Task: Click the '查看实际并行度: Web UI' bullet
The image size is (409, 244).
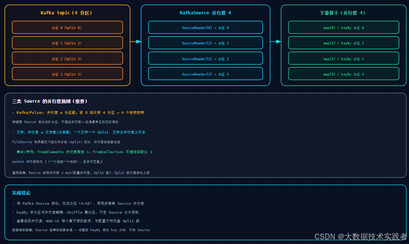Action: (x=76, y=221)
